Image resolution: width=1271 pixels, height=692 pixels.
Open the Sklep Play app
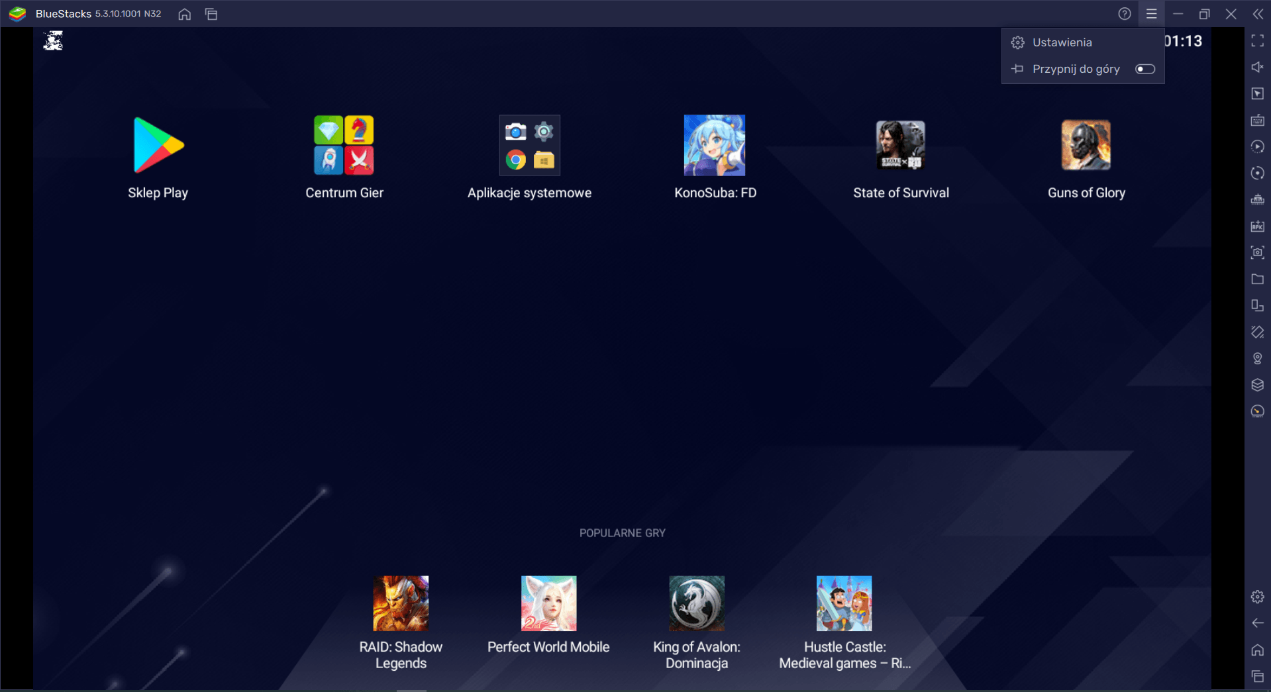158,146
